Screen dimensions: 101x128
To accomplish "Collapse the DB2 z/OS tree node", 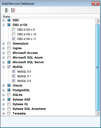I will tap(3, 25).
